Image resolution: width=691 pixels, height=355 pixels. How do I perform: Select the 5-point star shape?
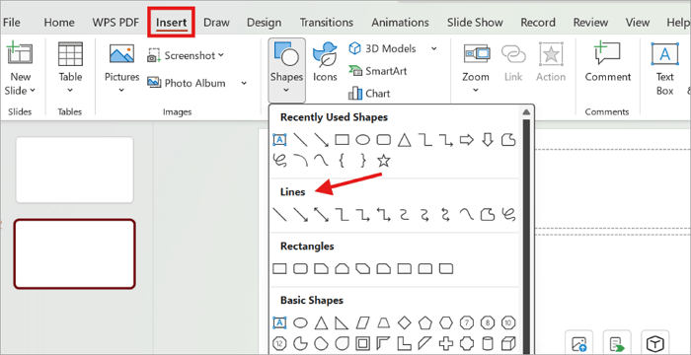[x=383, y=161]
